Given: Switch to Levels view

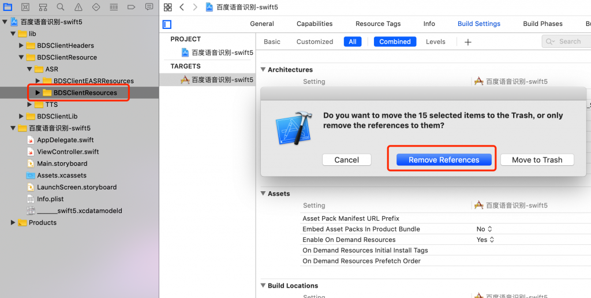Looking at the screenshot, I should 435,42.
